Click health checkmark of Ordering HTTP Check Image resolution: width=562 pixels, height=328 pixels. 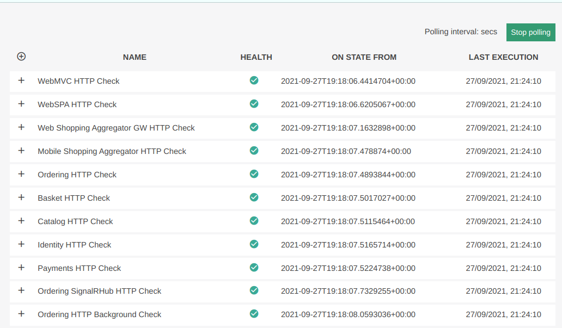pyautogui.click(x=254, y=174)
